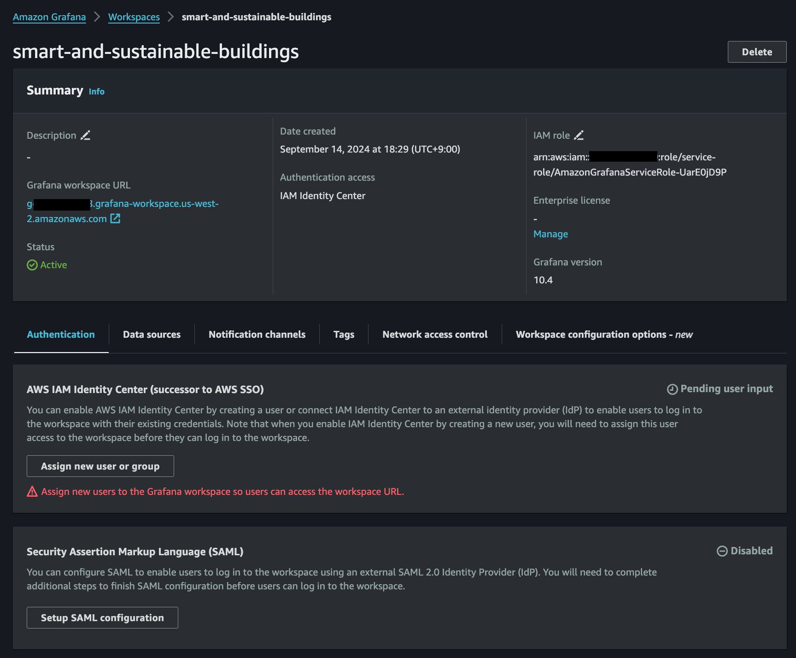
Task: Click Setup SAML configuration button
Action: click(x=102, y=618)
